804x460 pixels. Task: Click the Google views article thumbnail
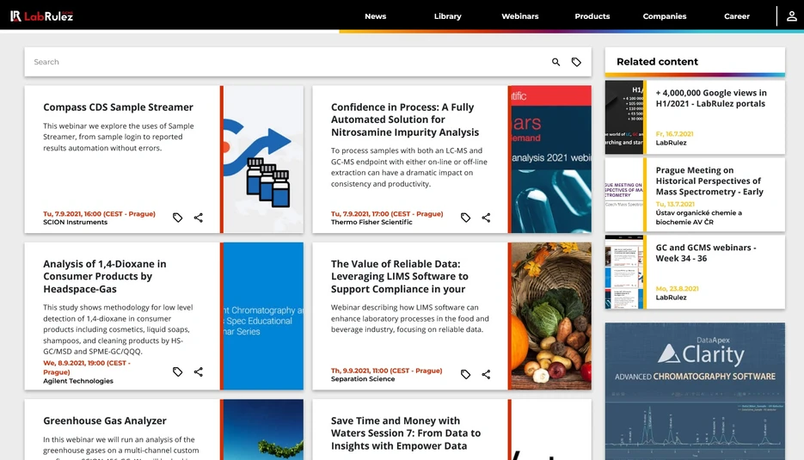(624, 117)
